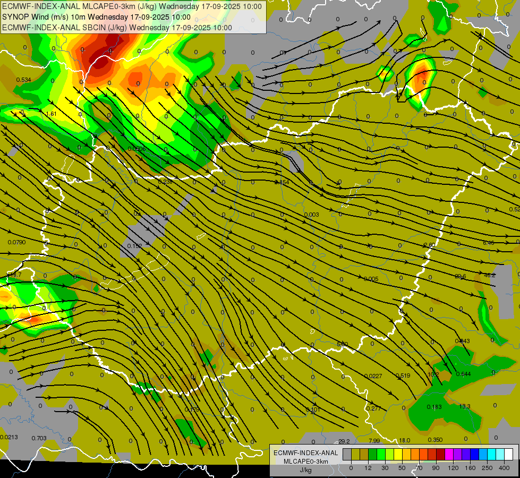The width and height of the screenshot is (520, 478).
Task: Click the map value '0.183'
Action: [x=434, y=407]
